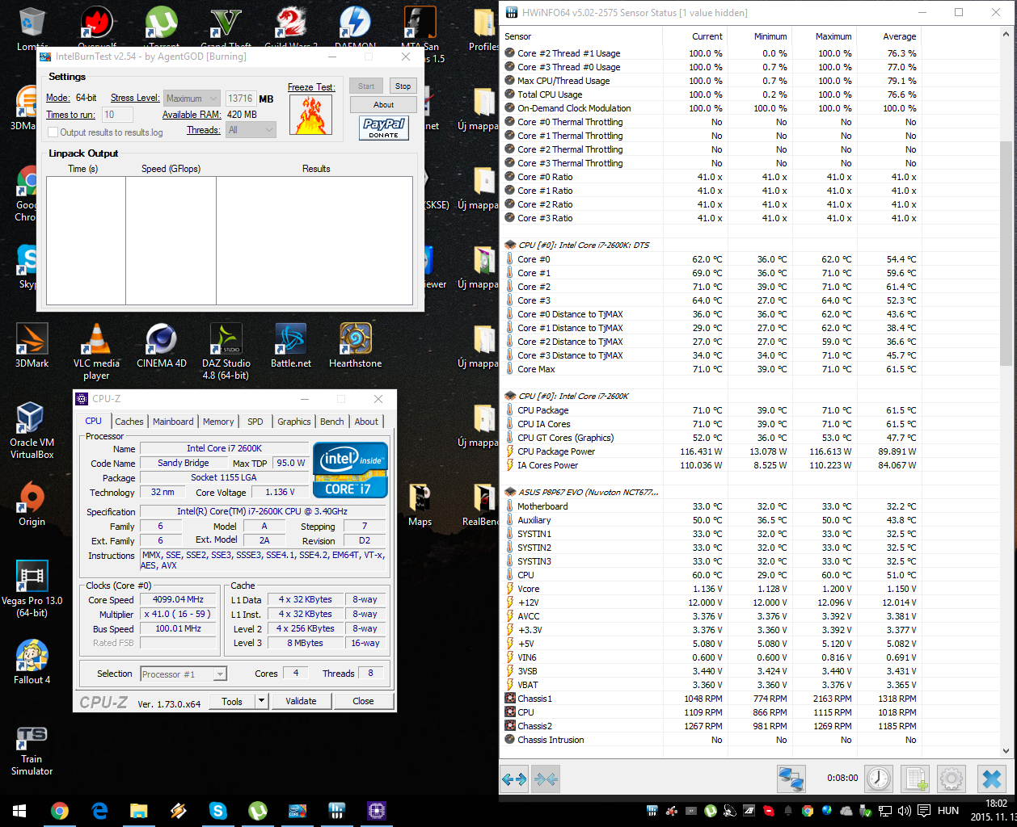Open the VLC media player desktop shortcut
The width and height of the screenshot is (1017, 827).
point(96,351)
